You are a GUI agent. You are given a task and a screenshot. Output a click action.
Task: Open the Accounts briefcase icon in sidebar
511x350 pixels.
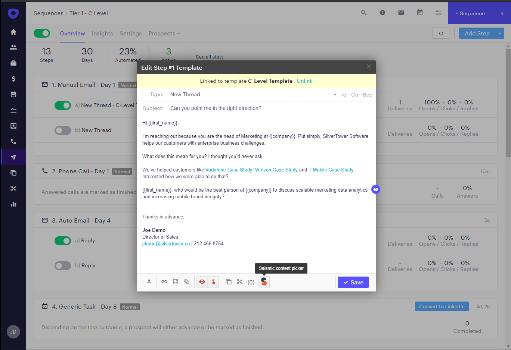[x=13, y=63]
